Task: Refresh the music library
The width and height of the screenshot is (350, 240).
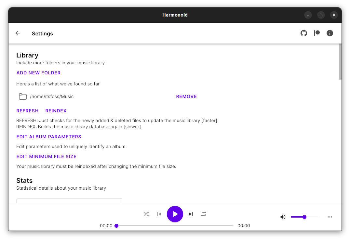Action: click(x=27, y=111)
